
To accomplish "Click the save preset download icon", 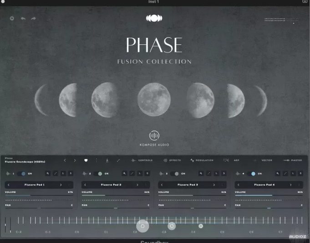I will (x=107, y=160).
